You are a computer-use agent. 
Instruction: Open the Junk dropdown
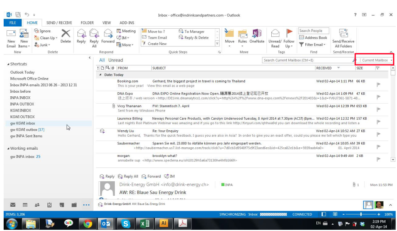[42, 45]
